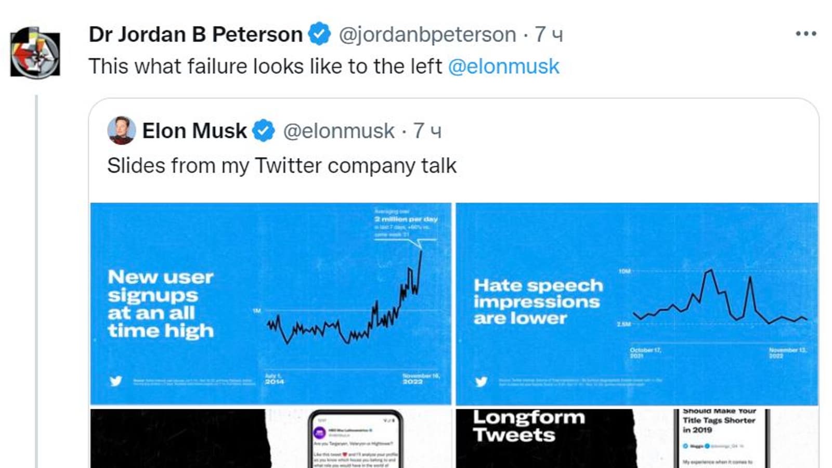This screenshot has width=832, height=468.
Task: Open Peterson's tweet timestamp link
Action: point(549,35)
